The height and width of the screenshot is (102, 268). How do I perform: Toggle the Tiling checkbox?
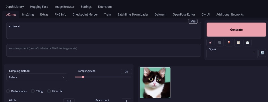(33, 91)
